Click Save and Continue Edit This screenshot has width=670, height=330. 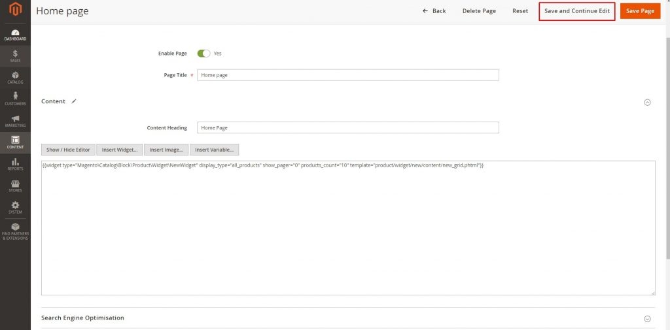pos(577,11)
